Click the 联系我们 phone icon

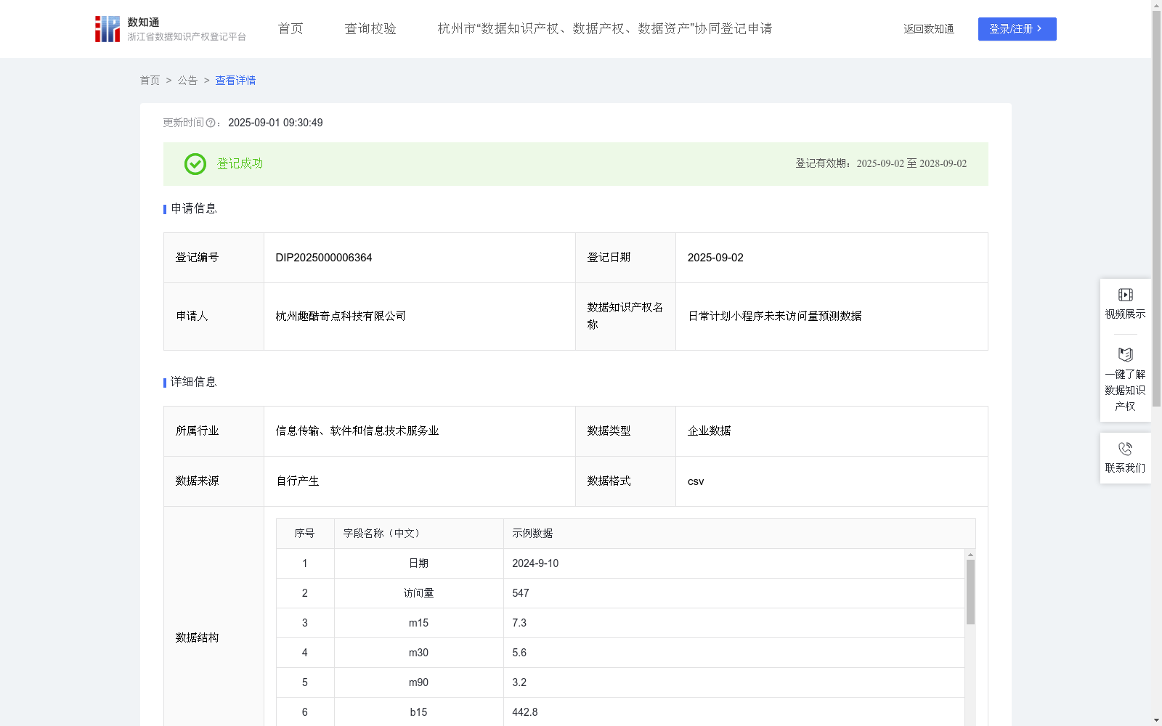coord(1125,449)
